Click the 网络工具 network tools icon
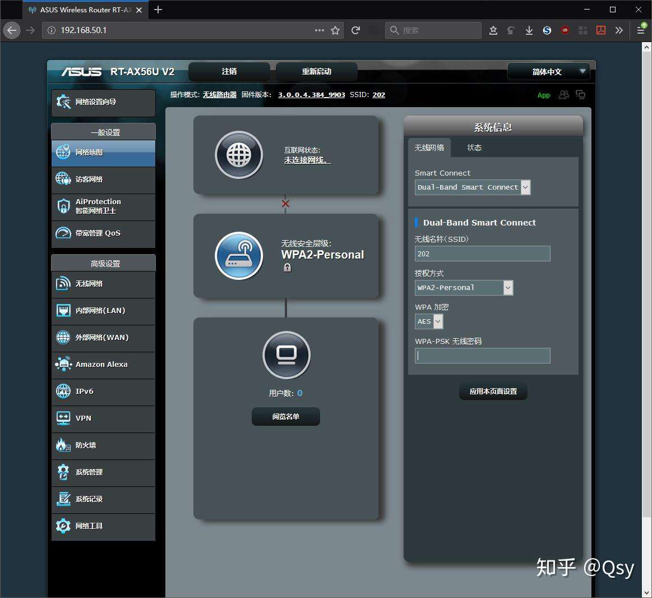This screenshot has width=652, height=598. point(63,526)
